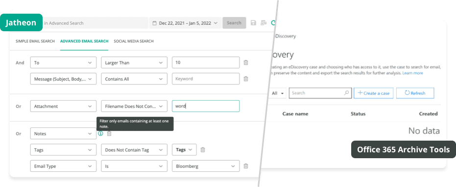Screen dimensions: 456x187
Task: Click the 'Or' label beside Notes row
Action: point(19,134)
